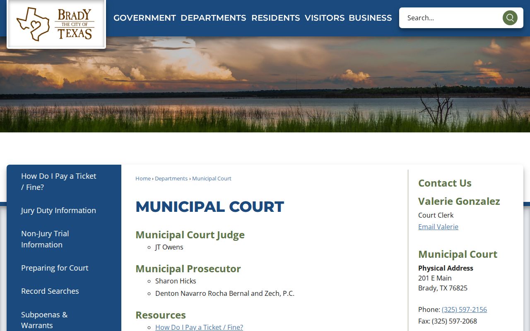530x331 pixels.
Task: Click the Email Valerie link
Action: [x=438, y=227]
